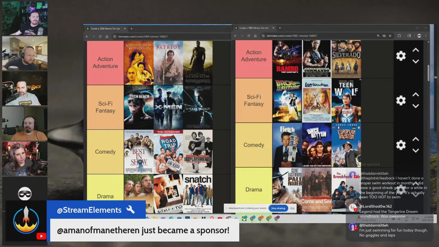Select the Back to the Future poster
The height and width of the screenshot is (247, 439).
287,101
